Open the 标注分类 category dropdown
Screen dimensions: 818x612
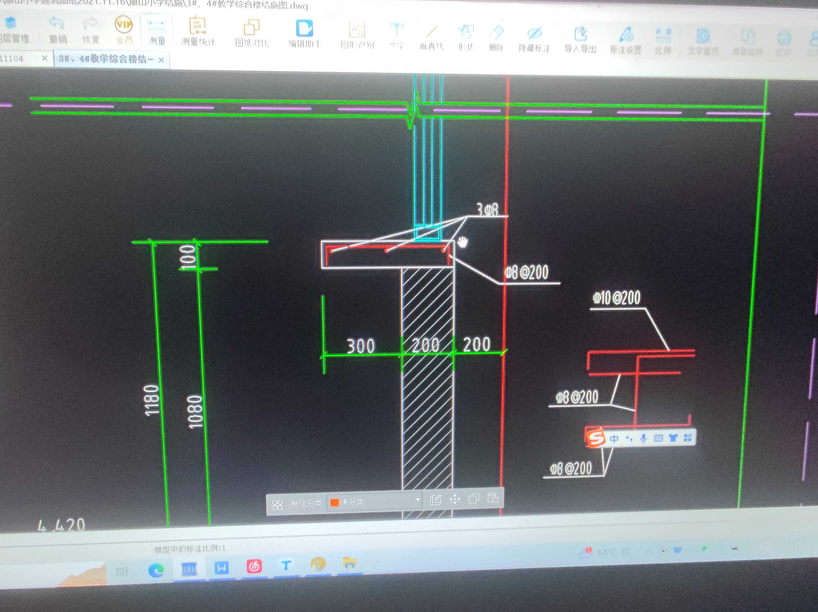point(375,502)
